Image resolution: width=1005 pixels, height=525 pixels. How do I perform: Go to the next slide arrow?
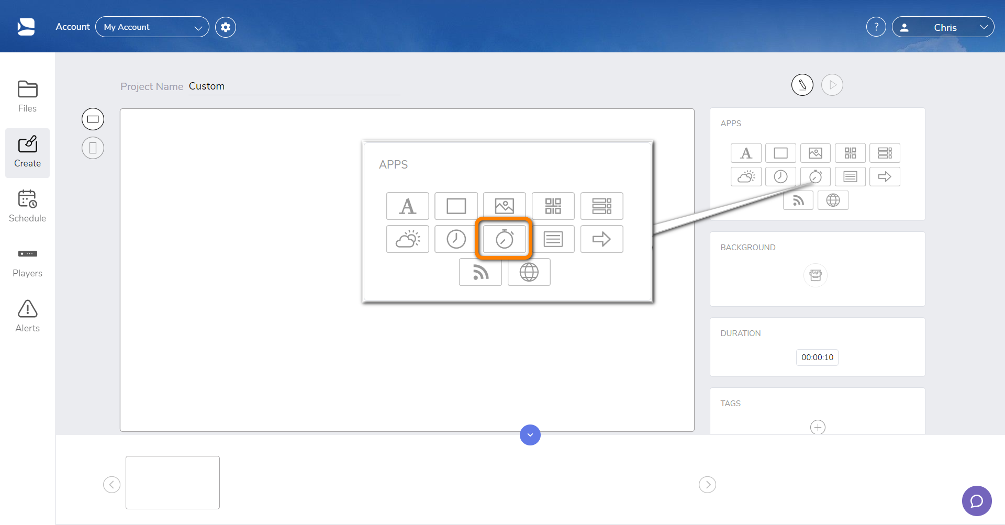(x=708, y=485)
